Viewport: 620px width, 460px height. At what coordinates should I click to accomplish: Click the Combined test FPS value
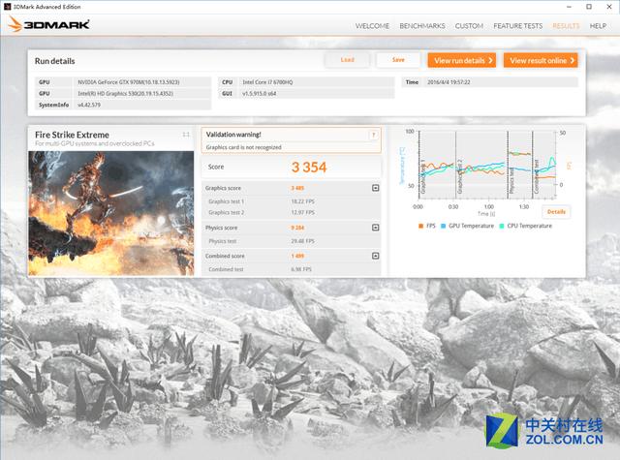[x=301, y=269]
